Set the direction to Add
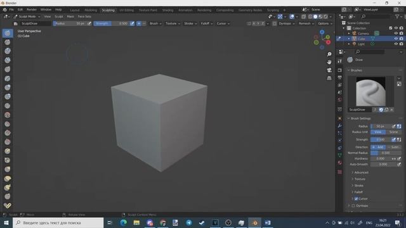Image resolution: width=406 pixels, height=228 pixels. [378, 147]
